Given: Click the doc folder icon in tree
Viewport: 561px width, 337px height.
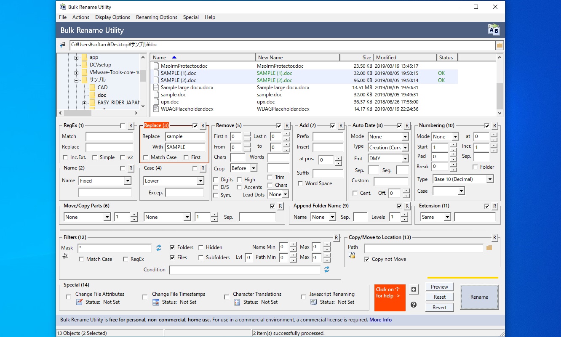Looking at the screenshot, I should 92,95.
